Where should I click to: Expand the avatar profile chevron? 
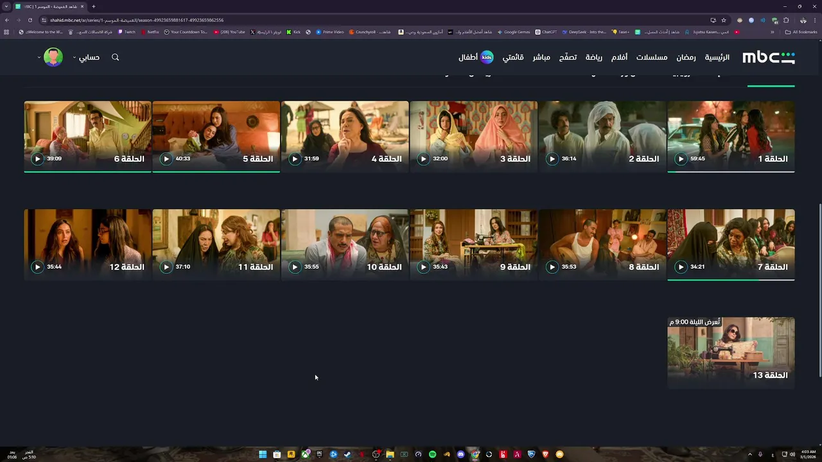tap(39, 57)
